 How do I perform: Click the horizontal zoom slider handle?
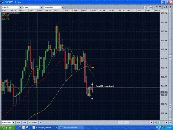tap(159, 123)
